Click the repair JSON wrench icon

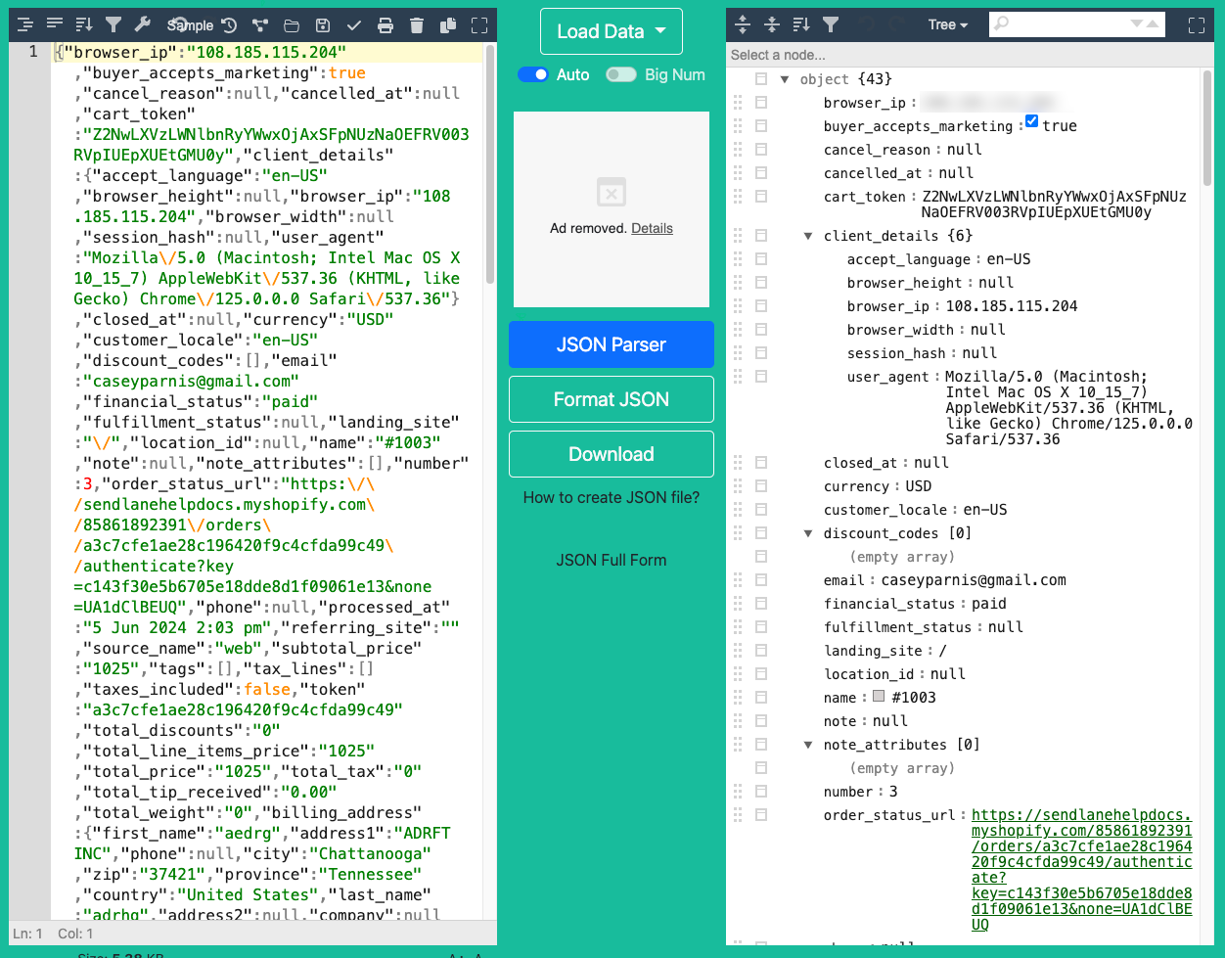point(143,25)
